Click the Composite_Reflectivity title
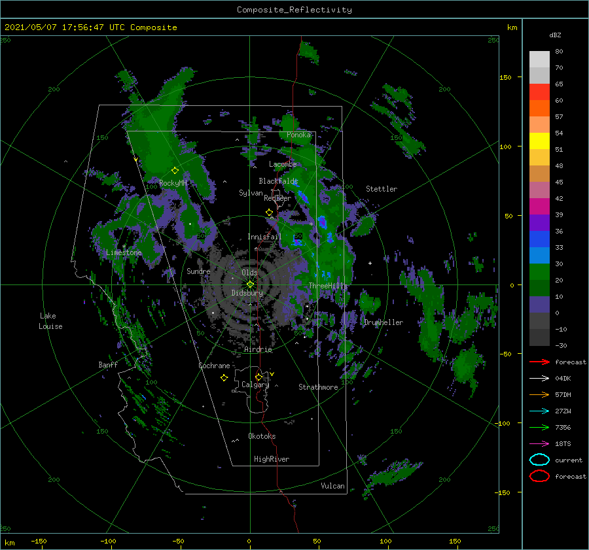589x550 pixels. point(294,10)
